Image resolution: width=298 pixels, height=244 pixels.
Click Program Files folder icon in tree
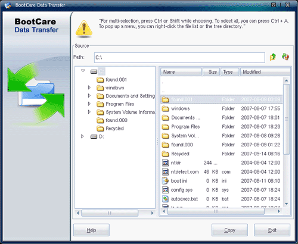tap(100, 104)
